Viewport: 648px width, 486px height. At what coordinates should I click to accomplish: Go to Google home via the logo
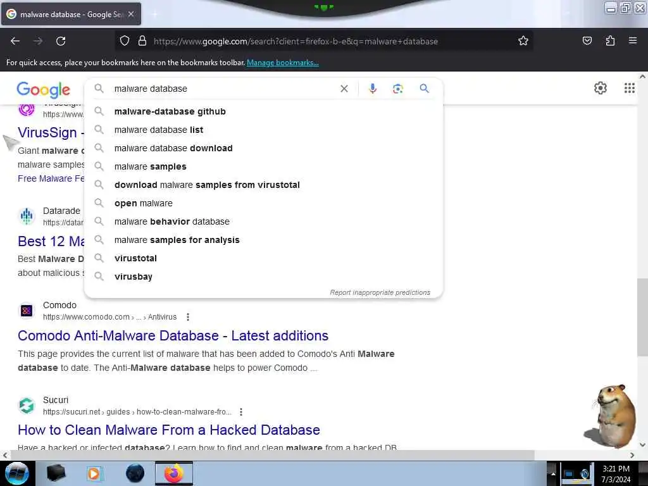point(44,90)
